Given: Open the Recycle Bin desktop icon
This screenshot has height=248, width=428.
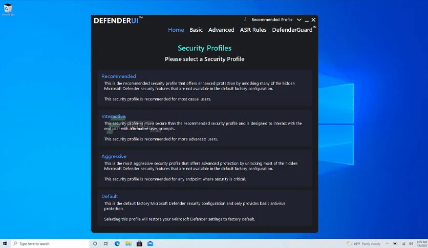Looking at the screenshot, I should click(8, 10).
